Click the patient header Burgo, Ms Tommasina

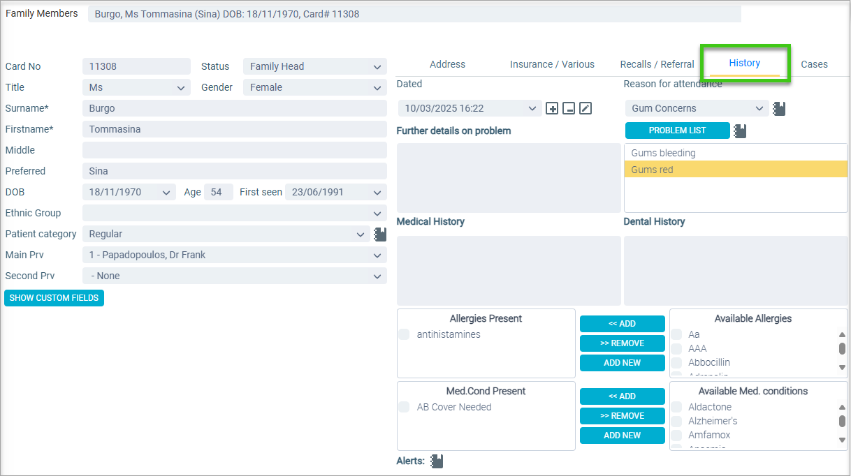point(414,14)
